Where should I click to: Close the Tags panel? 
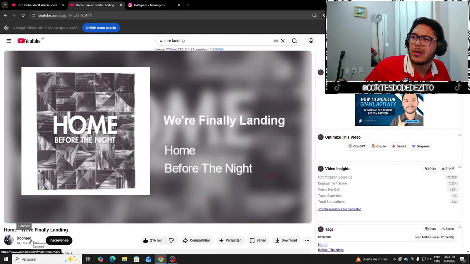pos(459,227)
